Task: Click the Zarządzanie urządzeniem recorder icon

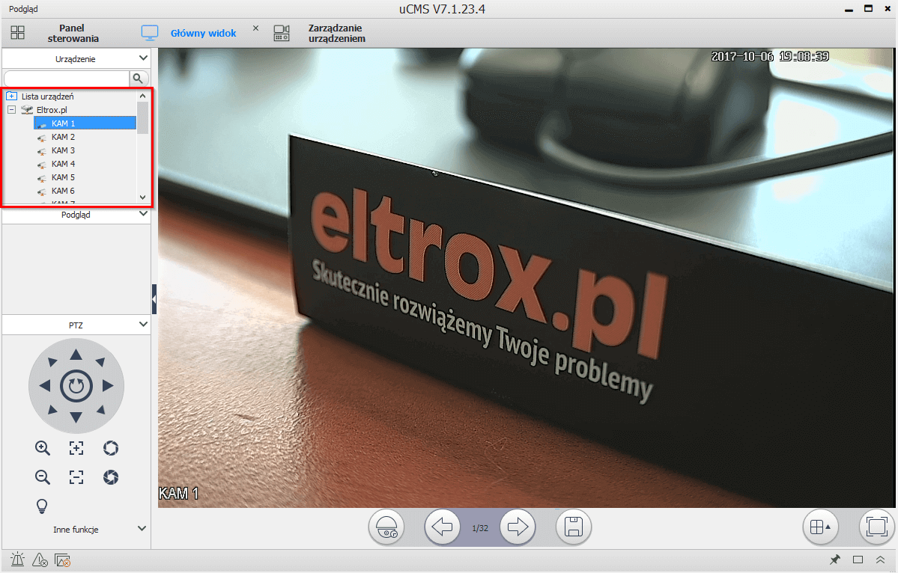Action: (281, 33)
